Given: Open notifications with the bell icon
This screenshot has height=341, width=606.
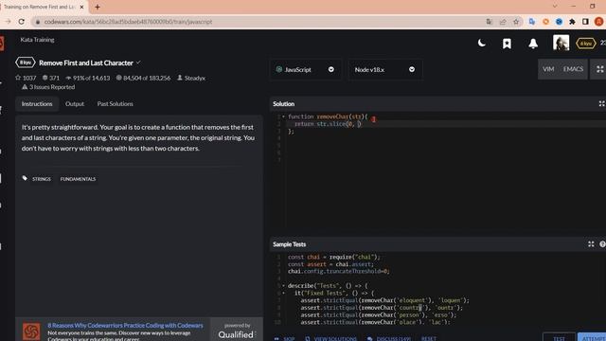Looking at the screenshot, I should pos(533,44).
